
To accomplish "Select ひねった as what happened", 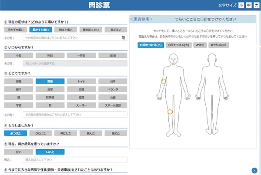I will pos(50,134).
